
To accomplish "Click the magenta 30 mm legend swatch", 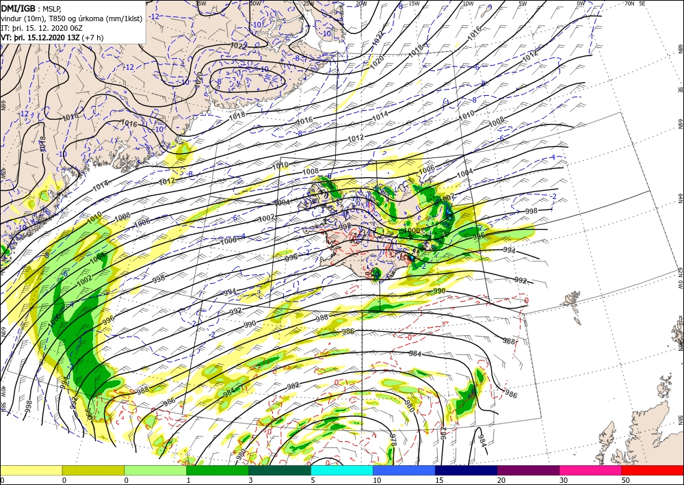I will pos(591,470).
